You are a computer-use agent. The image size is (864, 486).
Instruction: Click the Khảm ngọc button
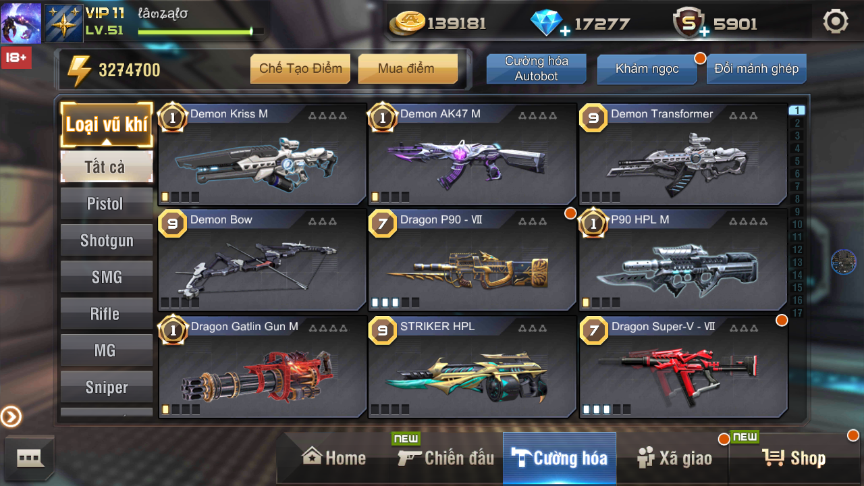(647, 69)
